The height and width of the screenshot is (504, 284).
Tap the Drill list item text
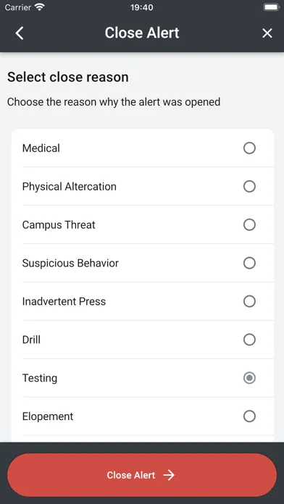[x=31, y=340]
